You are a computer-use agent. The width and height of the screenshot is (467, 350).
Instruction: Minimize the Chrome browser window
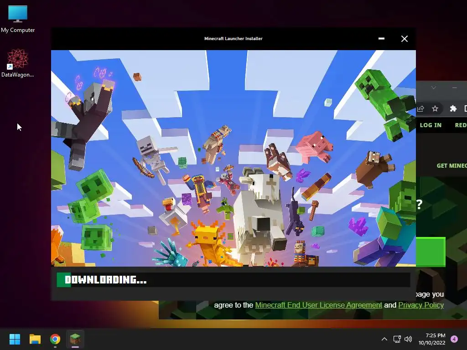(454, 87)
